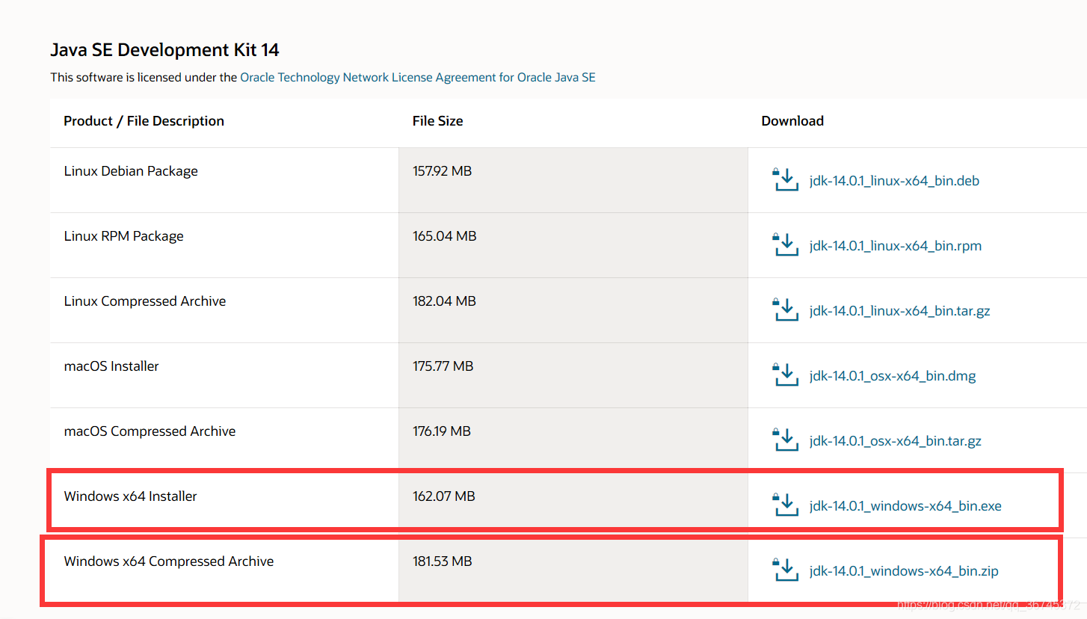Download jdk-14.0.1_linux-x64_bin.deb link
Viewport: 1087px width, 619px height.
tap(894, 181)
